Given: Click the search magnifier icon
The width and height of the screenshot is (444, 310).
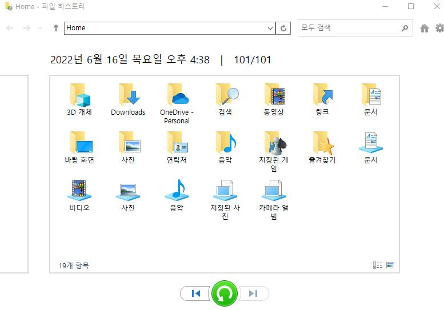Looking at the screenshot, I should (405, 28).
